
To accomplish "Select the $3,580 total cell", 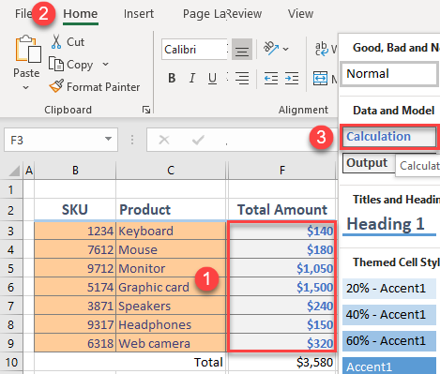I will (x=282, y=362).
